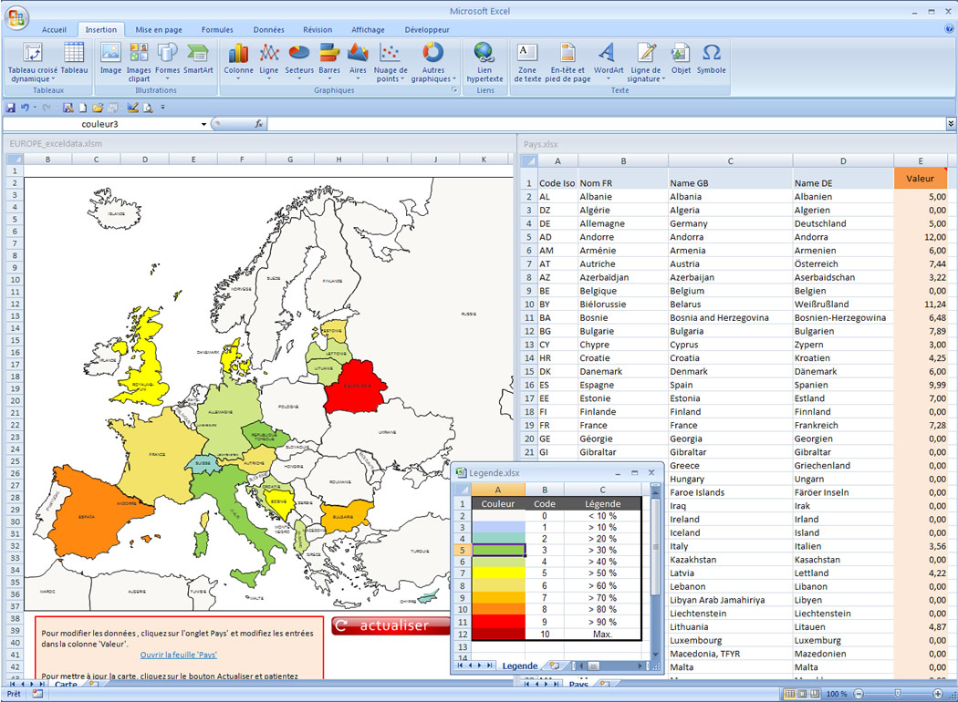Screen dimensions: 958x702
Task: Select the Legende sheet tab
Action: [519, 666]
